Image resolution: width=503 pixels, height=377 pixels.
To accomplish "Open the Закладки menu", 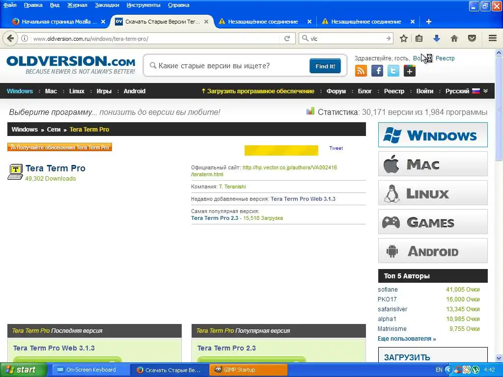I will tap(107, 5).
